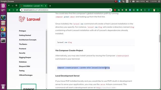Click the site padlock icon in the address bar
The image size is (161, 90).
[22, 10]
